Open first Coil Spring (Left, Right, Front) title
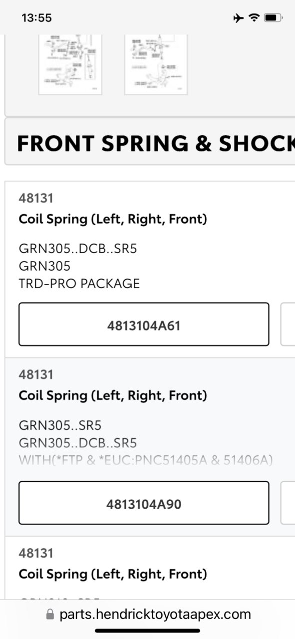Screen dimensions: 295x639 tap(113, 219)
